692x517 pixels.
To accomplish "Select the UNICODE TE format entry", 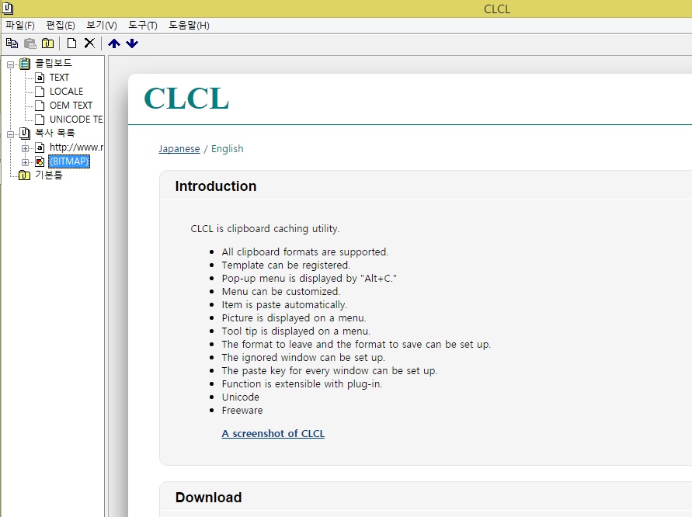I will coord(76,120).
